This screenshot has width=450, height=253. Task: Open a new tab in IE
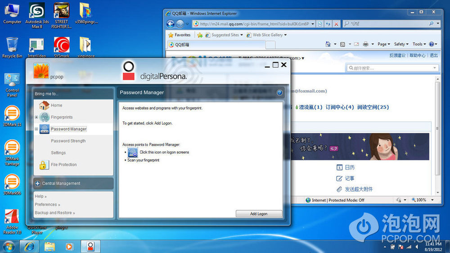(270, 45)
